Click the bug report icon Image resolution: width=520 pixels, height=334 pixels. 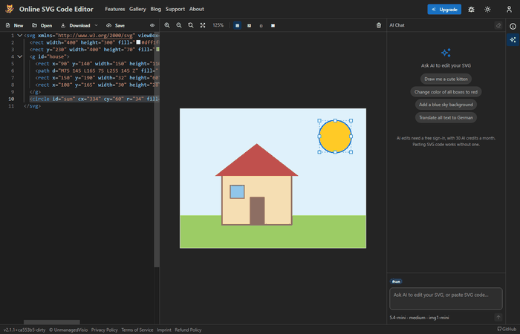pyautogui.click(x=471, y=9)
